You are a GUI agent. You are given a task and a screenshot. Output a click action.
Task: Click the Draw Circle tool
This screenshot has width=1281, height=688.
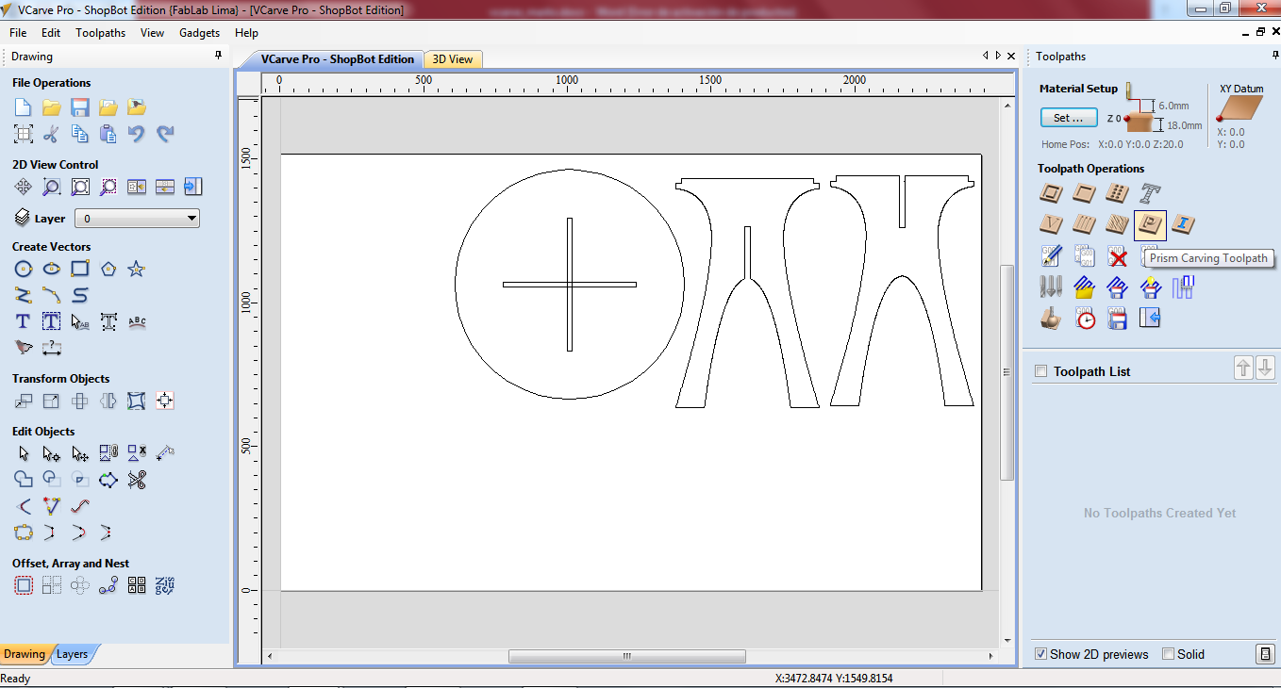point(24,270)
